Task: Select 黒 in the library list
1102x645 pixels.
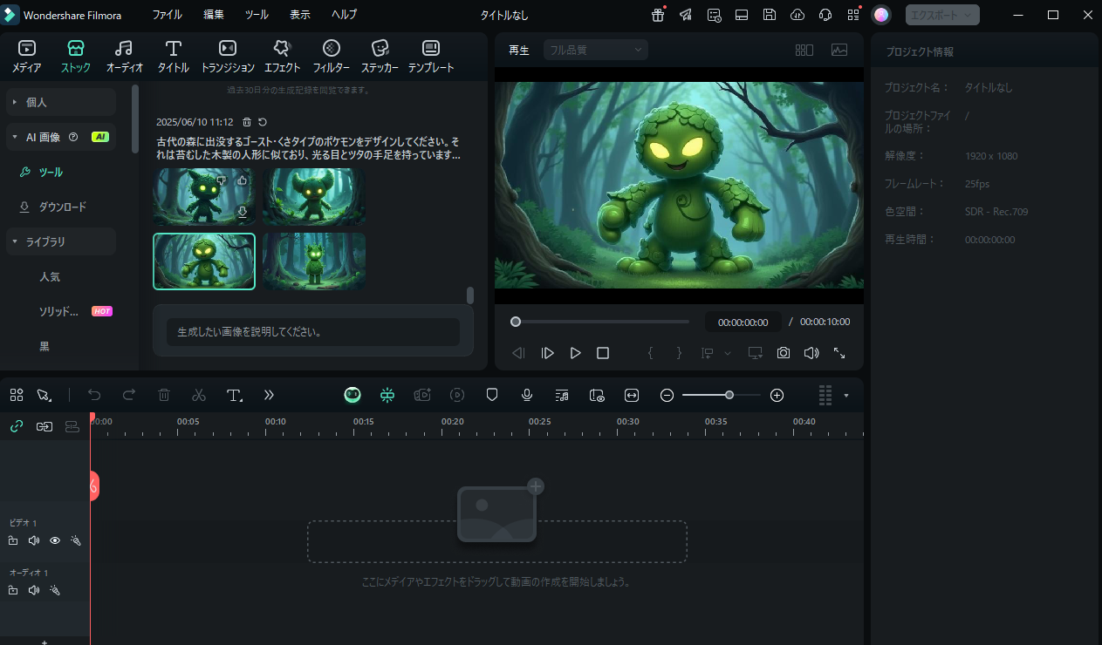Action: tap(44, 346)
